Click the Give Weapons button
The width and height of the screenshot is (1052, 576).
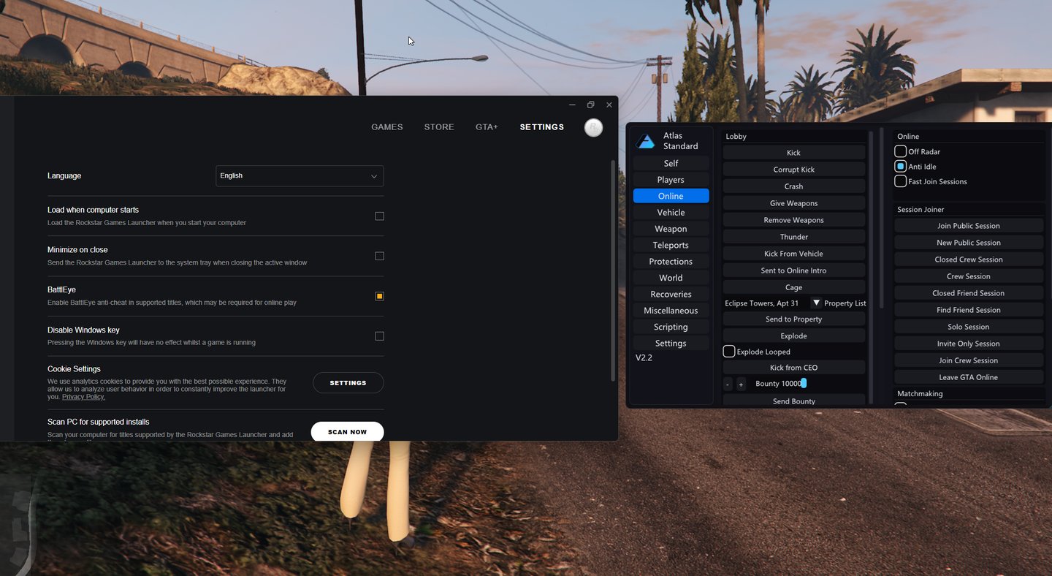pyautogui.click(x=793, y=203)
